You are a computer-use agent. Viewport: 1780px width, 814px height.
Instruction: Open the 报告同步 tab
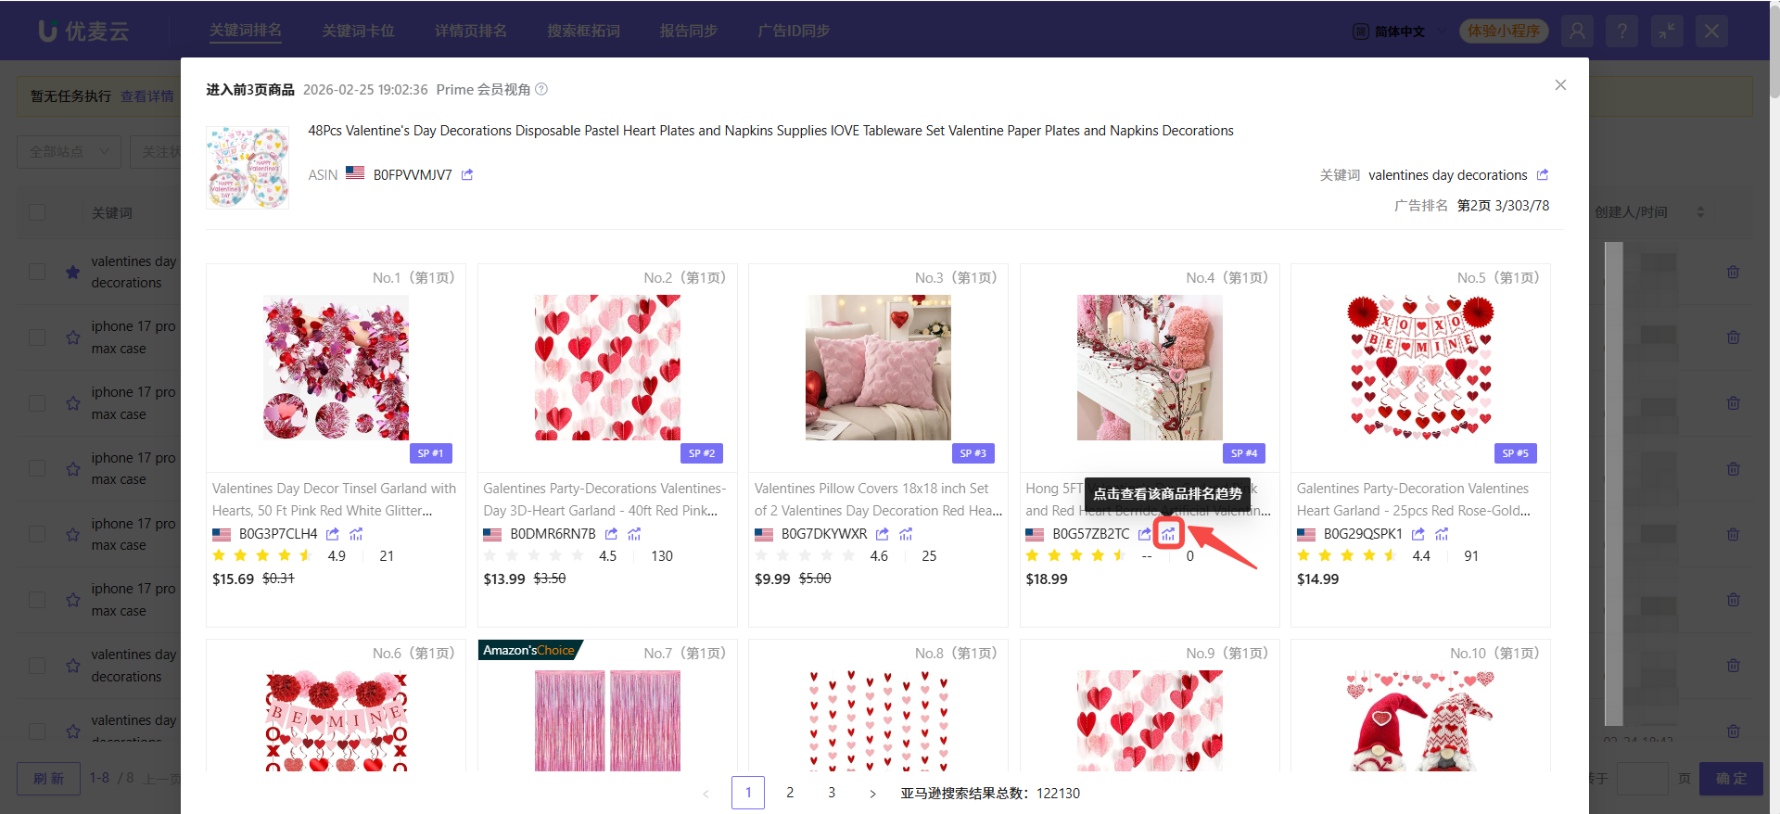pyautogui.click(x=688, y=31)
